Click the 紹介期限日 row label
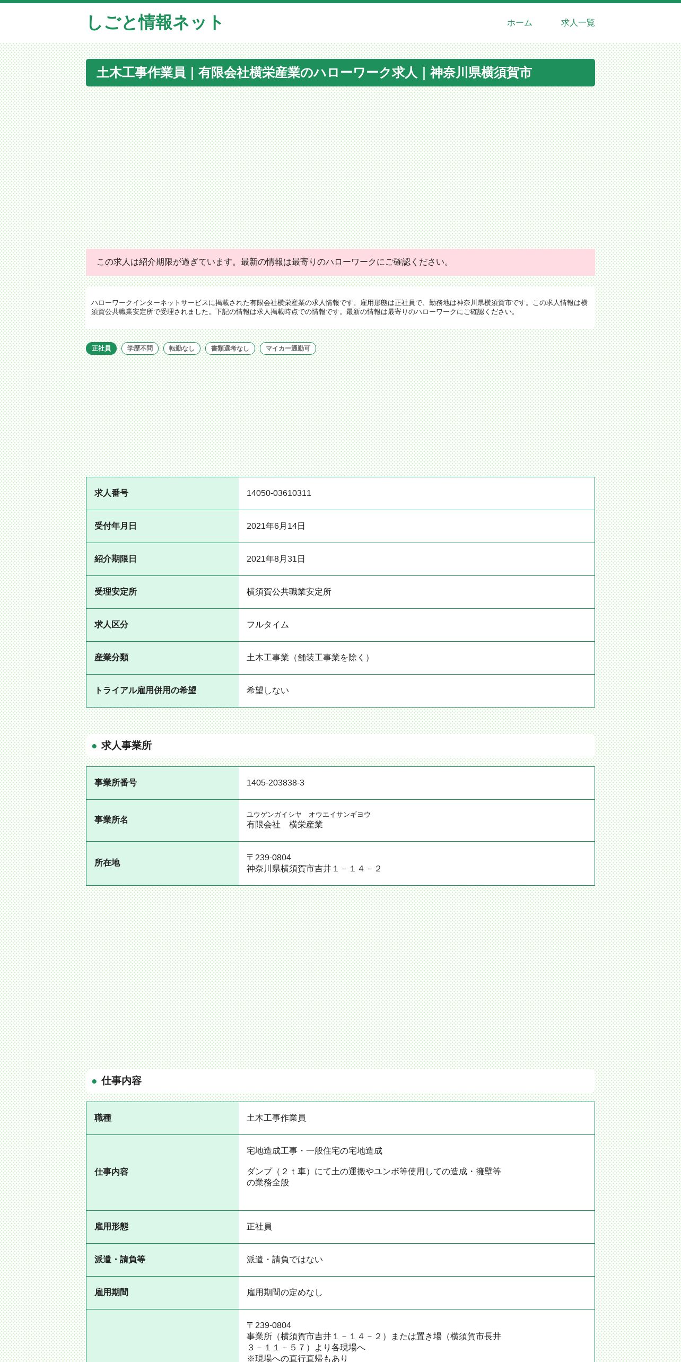The height and width of the screenshot is (1362, 681). tap(116, 559)
